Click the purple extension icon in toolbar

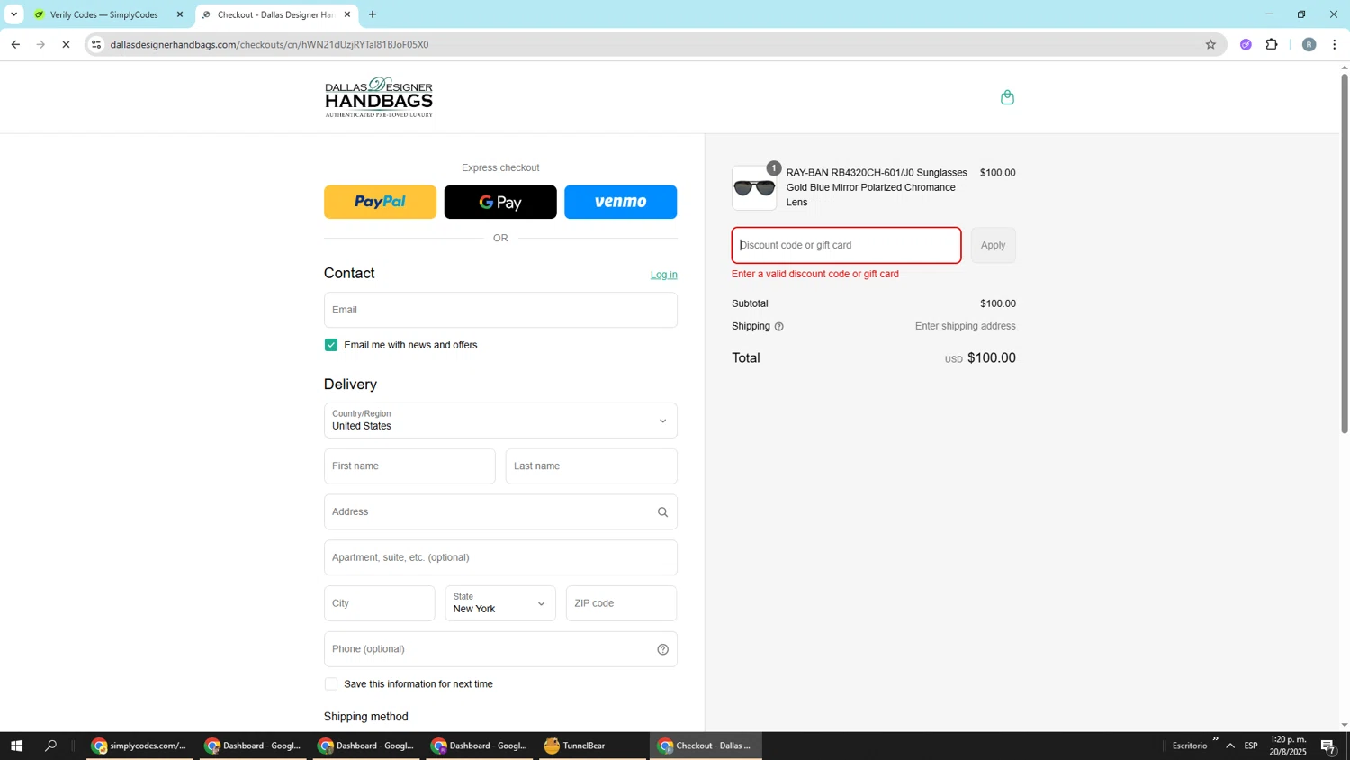1246,44
